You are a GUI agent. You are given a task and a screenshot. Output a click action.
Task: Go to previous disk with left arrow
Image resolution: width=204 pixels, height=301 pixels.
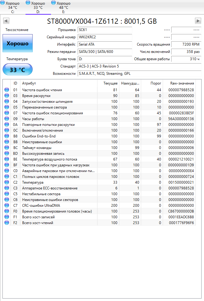tap(6, 21)
